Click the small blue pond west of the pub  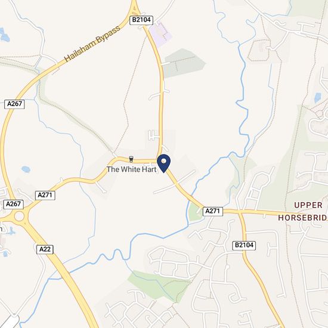26,169
